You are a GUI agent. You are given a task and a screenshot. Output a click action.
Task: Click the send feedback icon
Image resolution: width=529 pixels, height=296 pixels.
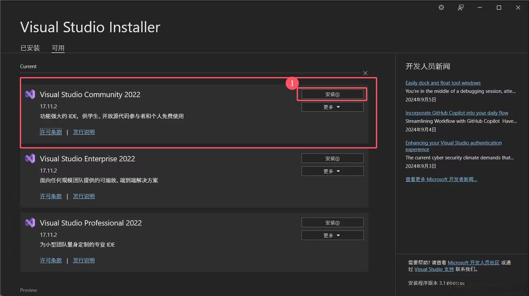[461, 8]
